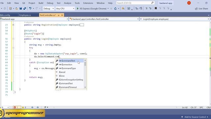Save the current file

21,9
